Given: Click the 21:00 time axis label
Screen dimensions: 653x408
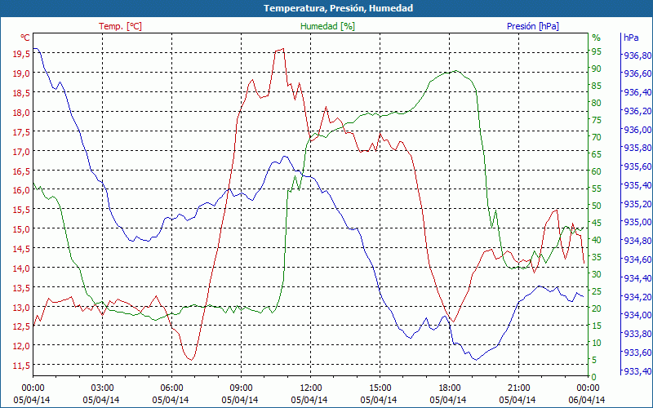Looking at the screenshot, I should click(518, 388).
